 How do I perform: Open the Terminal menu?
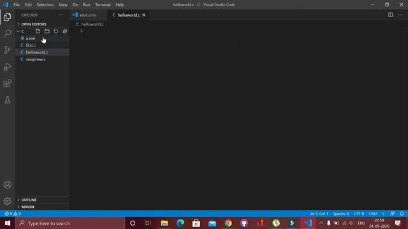click(103, 4)
